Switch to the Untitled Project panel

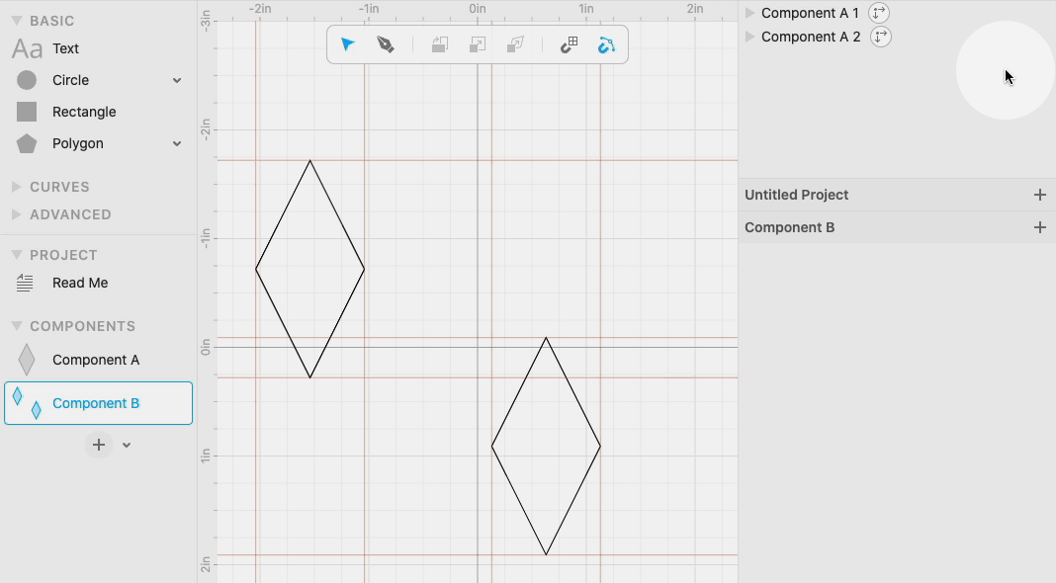[x=797, y=195]
